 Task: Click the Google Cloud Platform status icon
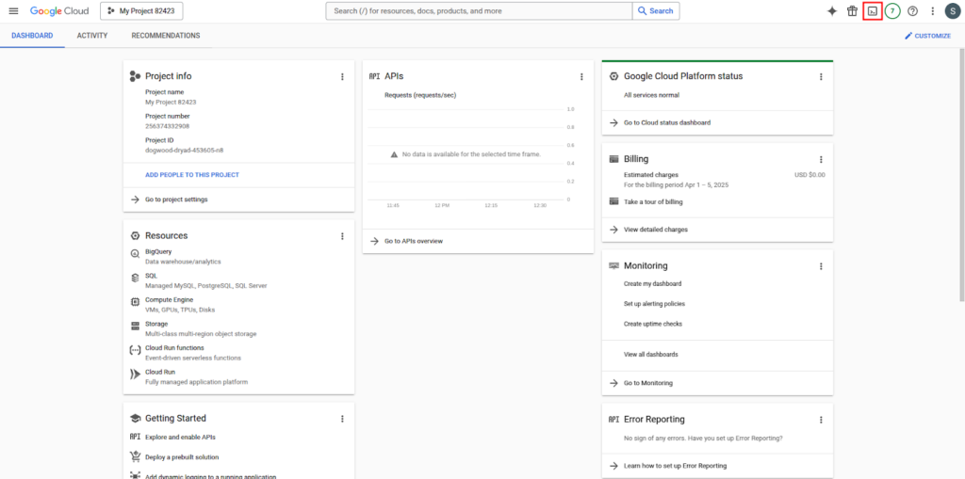(613, 76)
